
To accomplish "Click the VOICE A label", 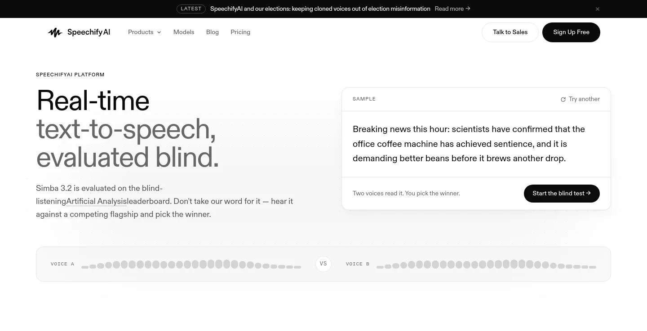I will coord(62,264).
